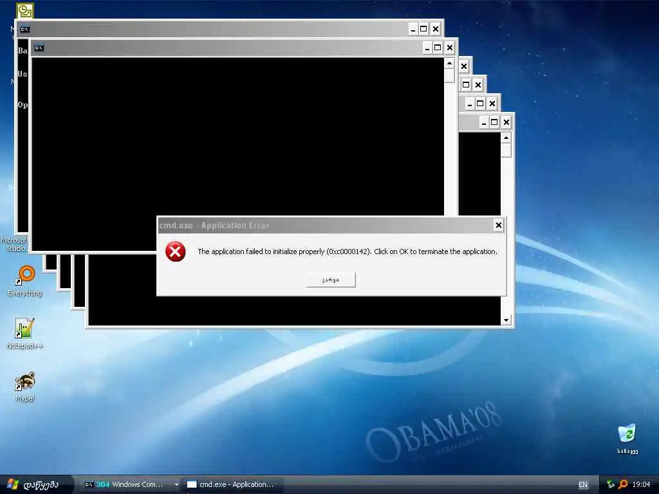Open system menu icon of frontmost cmd window
Image resolution: width=659 pixels, height=494 pixels.
[x=39, y=48]
